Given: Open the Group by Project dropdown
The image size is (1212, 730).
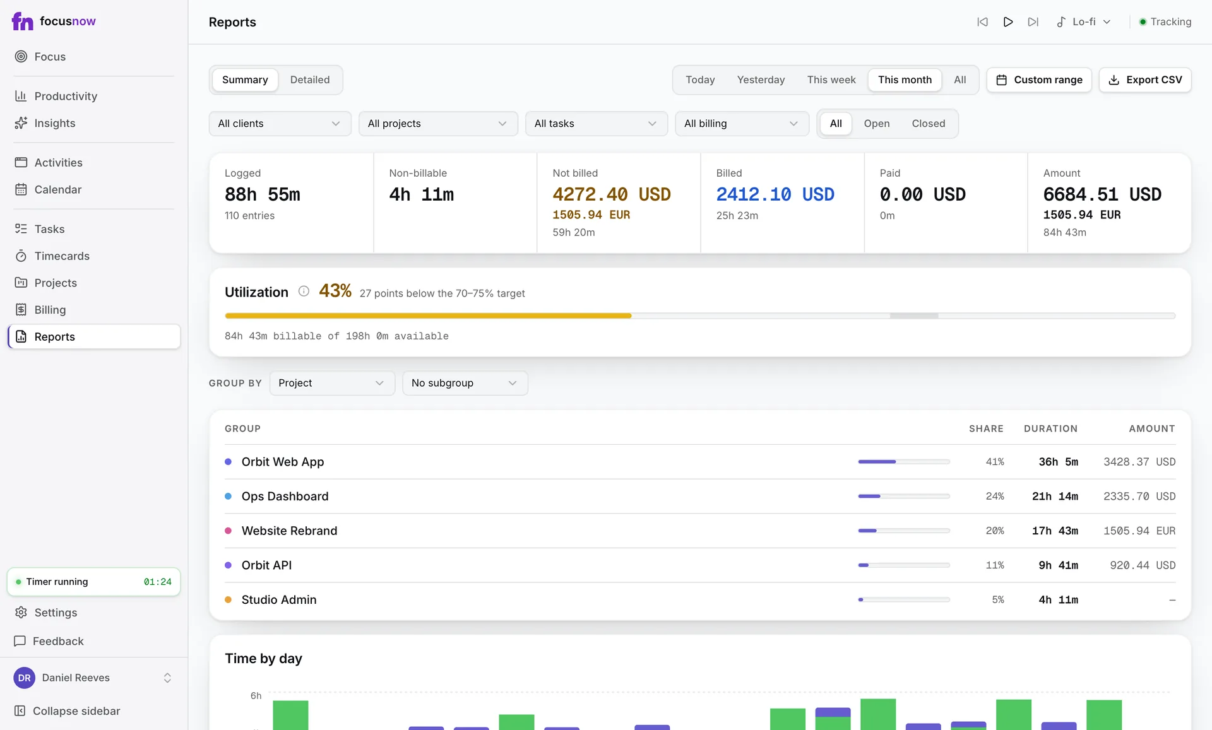Looking at the screenshot, I should (332, 383).
